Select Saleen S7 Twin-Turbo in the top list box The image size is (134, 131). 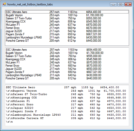67,18
